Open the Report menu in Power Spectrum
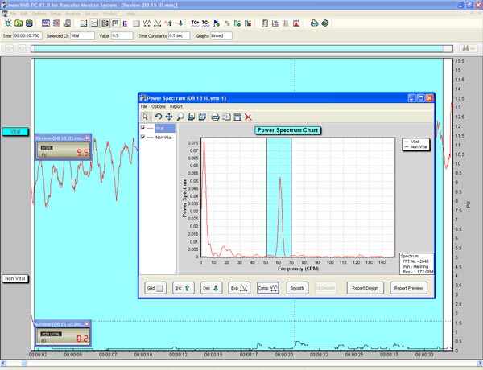This screenshot has height=370, width=483. point(175,106)
